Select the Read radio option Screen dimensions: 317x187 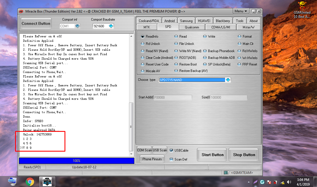[176, 37]
